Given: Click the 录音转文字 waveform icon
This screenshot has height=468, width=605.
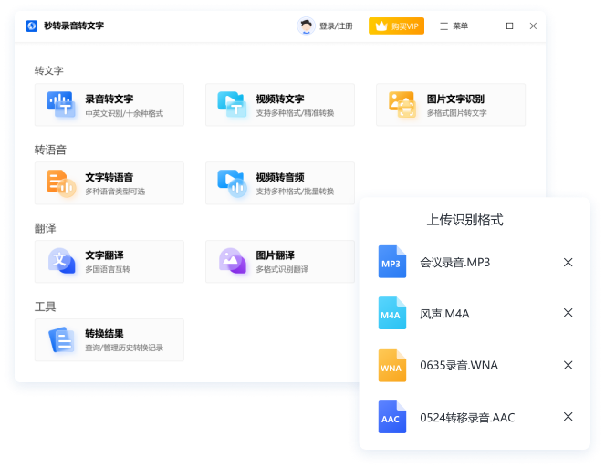Looking at the screenshot, I should (x=61, y=104).
